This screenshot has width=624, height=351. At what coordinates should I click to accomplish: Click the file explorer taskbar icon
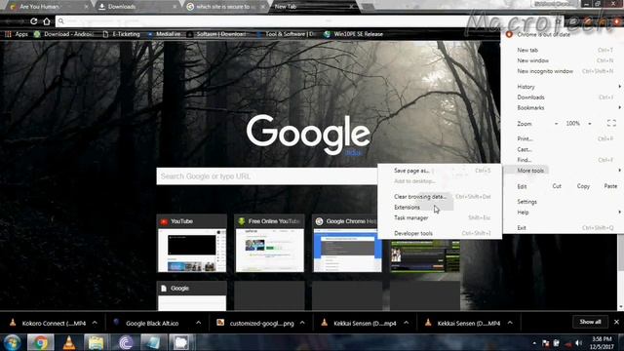96,342
